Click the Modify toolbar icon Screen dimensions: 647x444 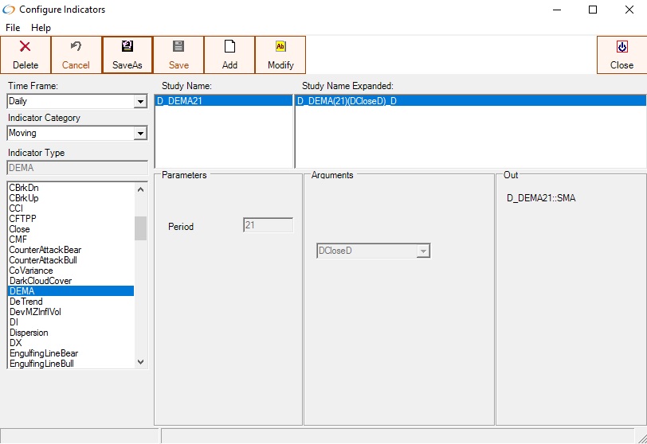coord(280,47)
